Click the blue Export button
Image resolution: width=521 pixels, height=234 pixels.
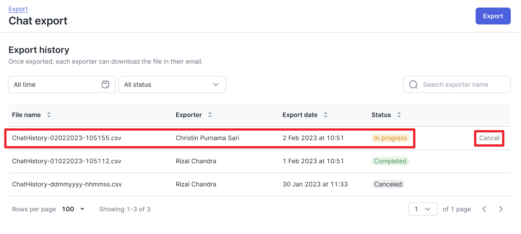(493, 16)
